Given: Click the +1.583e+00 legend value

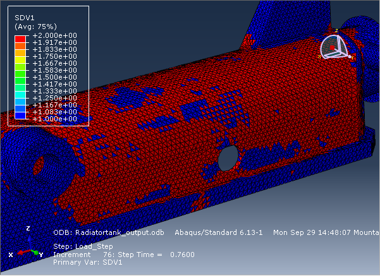Looking at the screenshot, I should 55,71.
